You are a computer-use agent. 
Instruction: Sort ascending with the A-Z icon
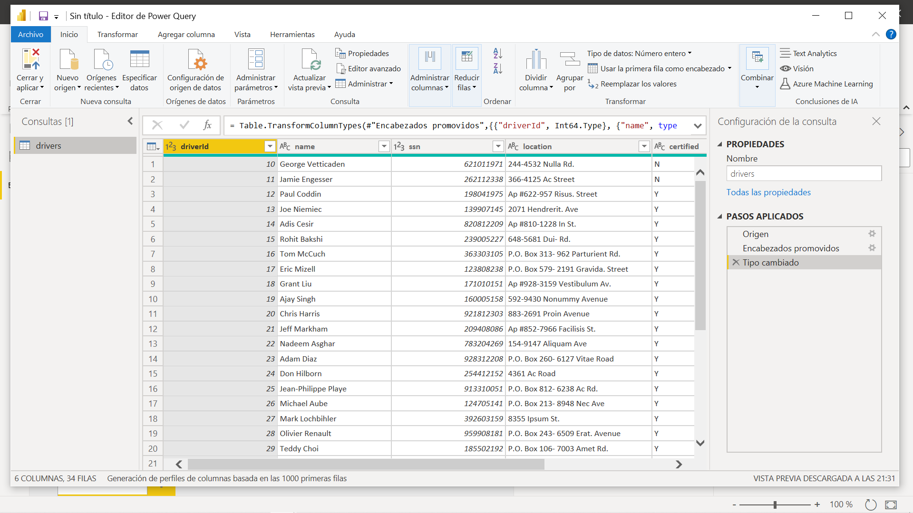click(x=497, y=53)
